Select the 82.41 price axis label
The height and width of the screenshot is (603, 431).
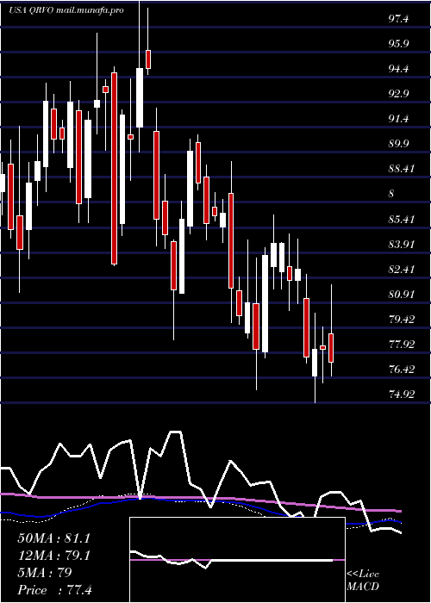[x=401, y=269]
